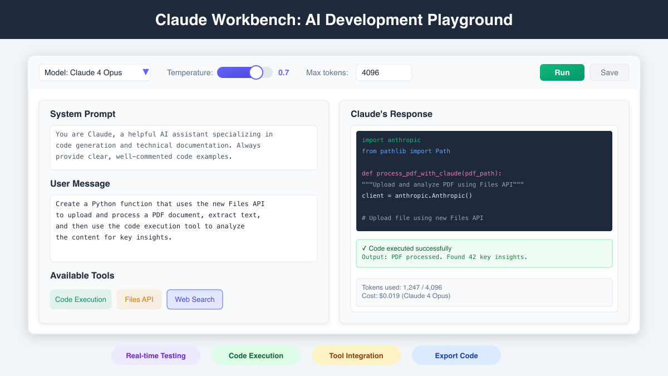Select the Web Search tool chip
The image size is (668, 376).
pos(194,299)
